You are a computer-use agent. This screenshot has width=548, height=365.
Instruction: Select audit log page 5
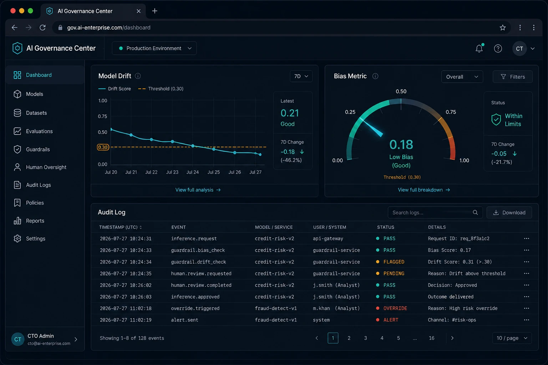(399, 338)
